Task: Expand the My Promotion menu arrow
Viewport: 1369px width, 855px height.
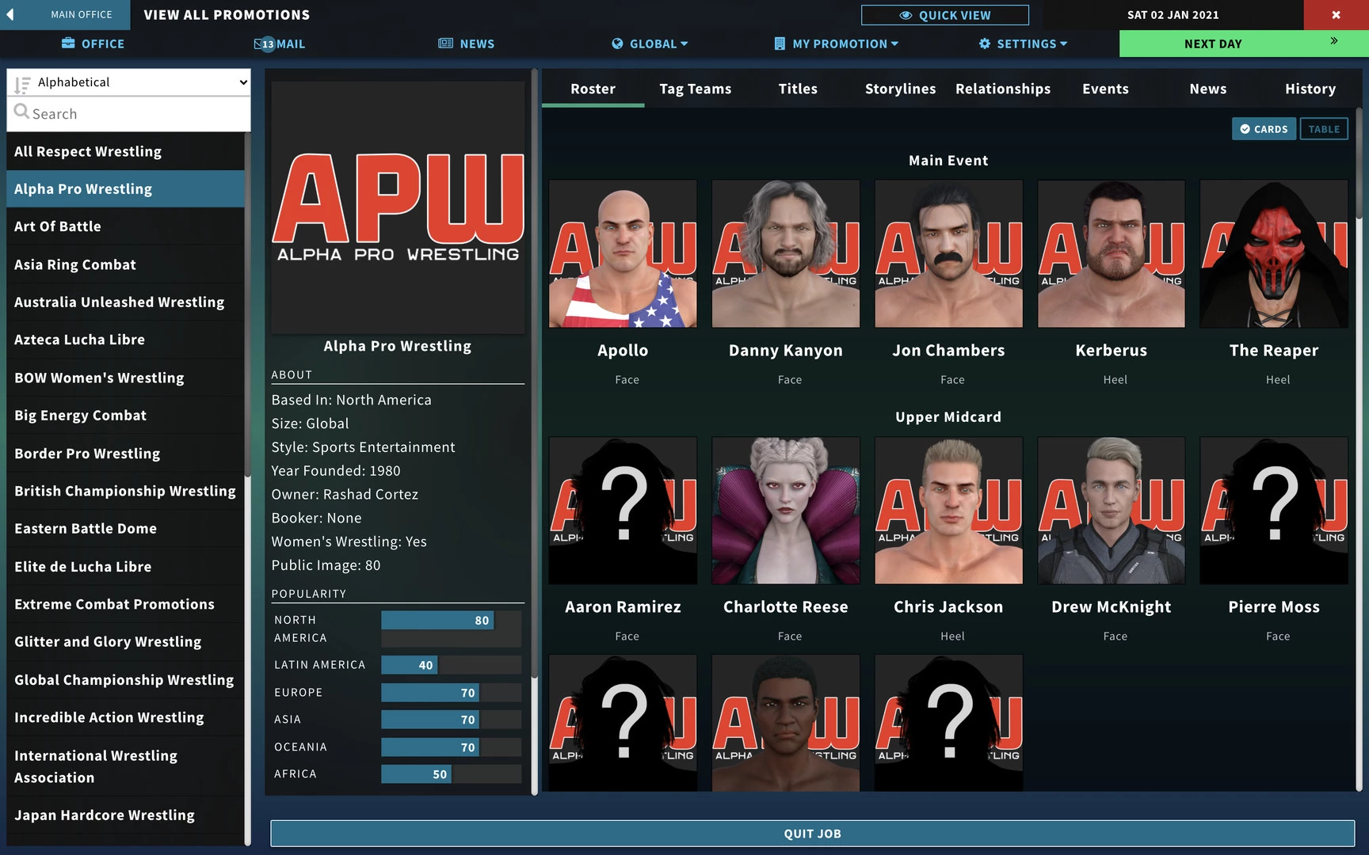Action: click(x=894, y=44)
